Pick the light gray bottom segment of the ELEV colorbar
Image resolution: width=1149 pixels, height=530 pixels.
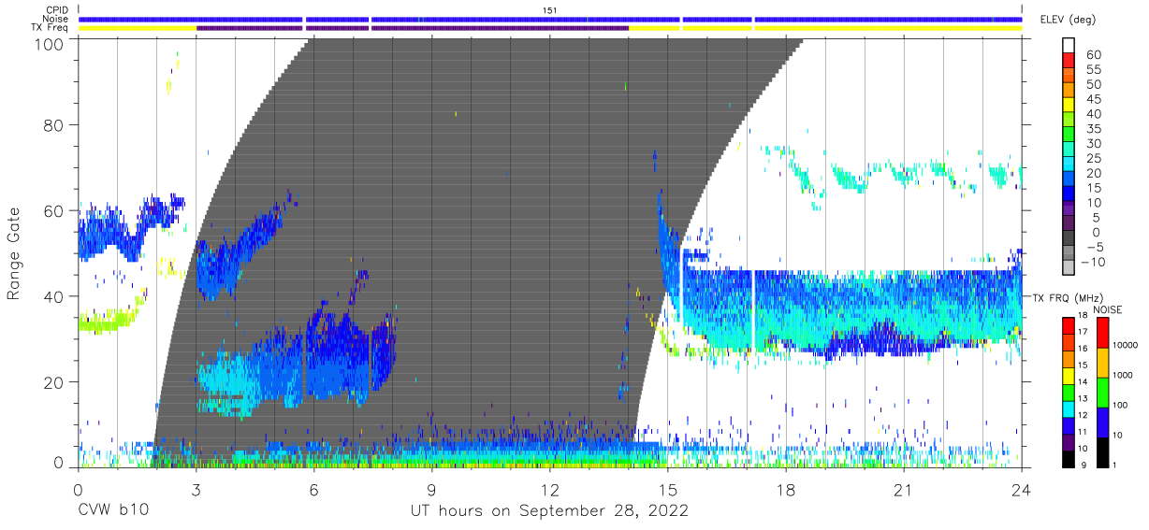[1070, 267]
